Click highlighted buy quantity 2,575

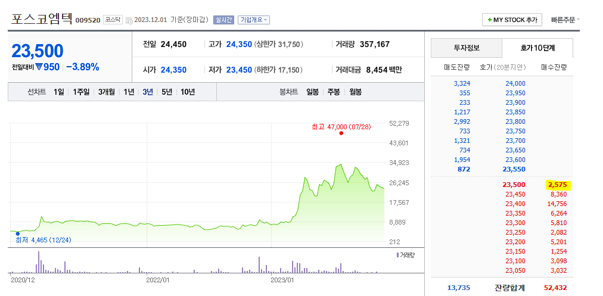[x=559, y=185]
